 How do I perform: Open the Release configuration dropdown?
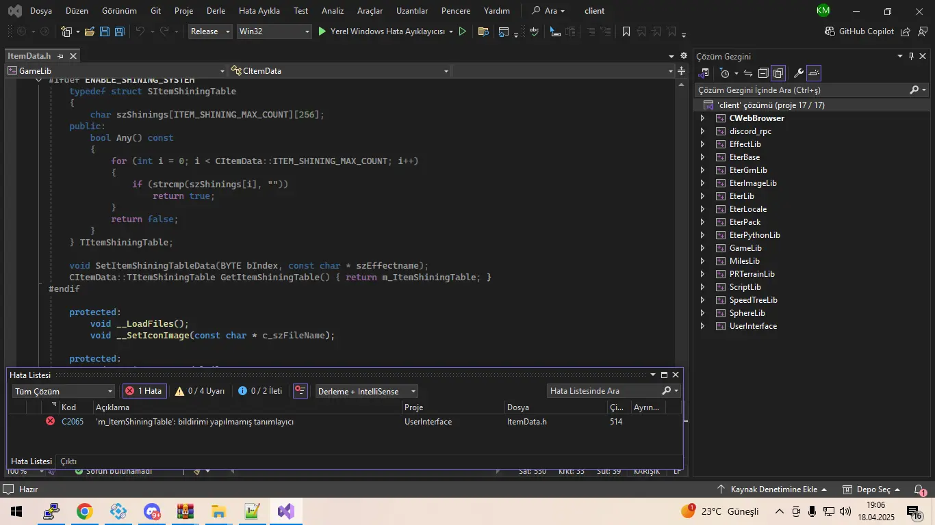click(x=210, y=31)
